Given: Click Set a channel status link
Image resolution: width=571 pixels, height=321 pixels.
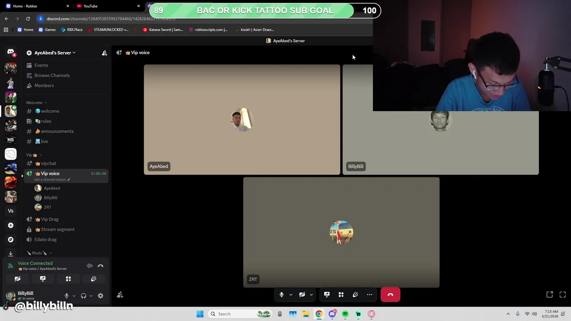Looking at the screenshot, I should 52,180.
